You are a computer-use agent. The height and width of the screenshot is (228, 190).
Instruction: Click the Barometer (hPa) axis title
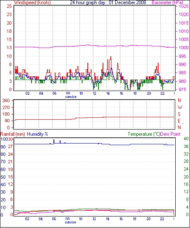tap(167, 2)
